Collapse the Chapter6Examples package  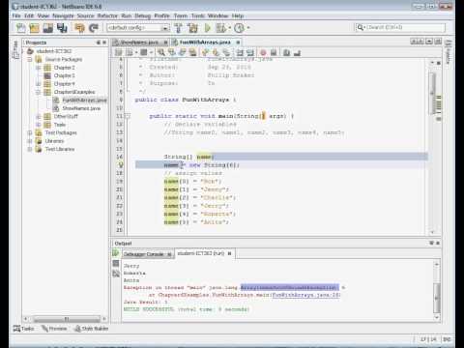38,92
